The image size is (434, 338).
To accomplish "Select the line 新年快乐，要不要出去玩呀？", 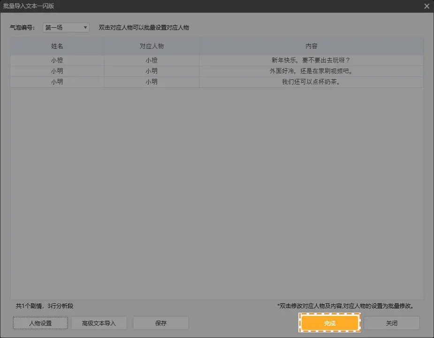I will coord(311,60).
